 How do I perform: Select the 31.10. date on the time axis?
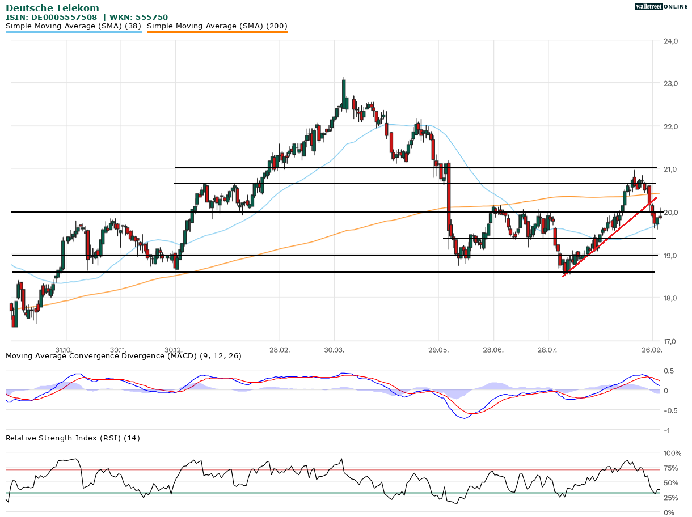click(x=63, y=350)
